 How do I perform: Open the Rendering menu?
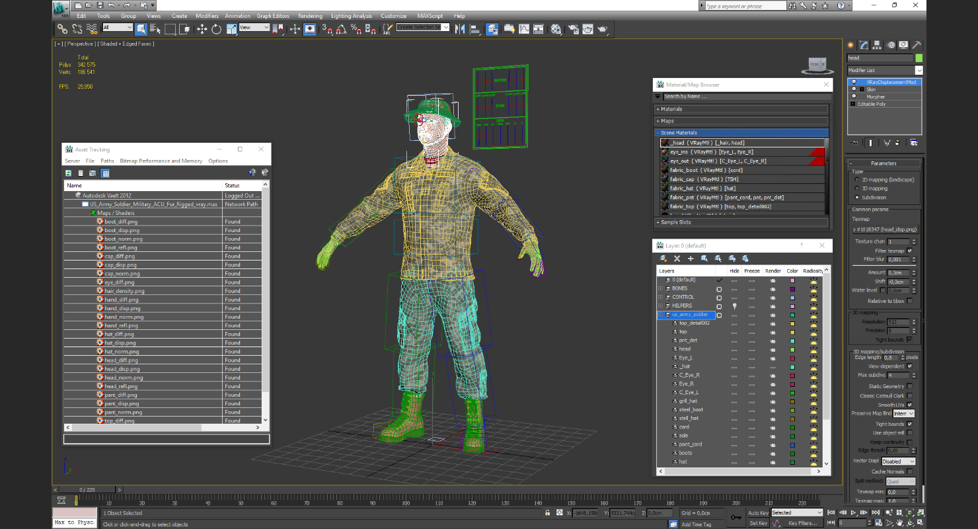click(310, 16)
